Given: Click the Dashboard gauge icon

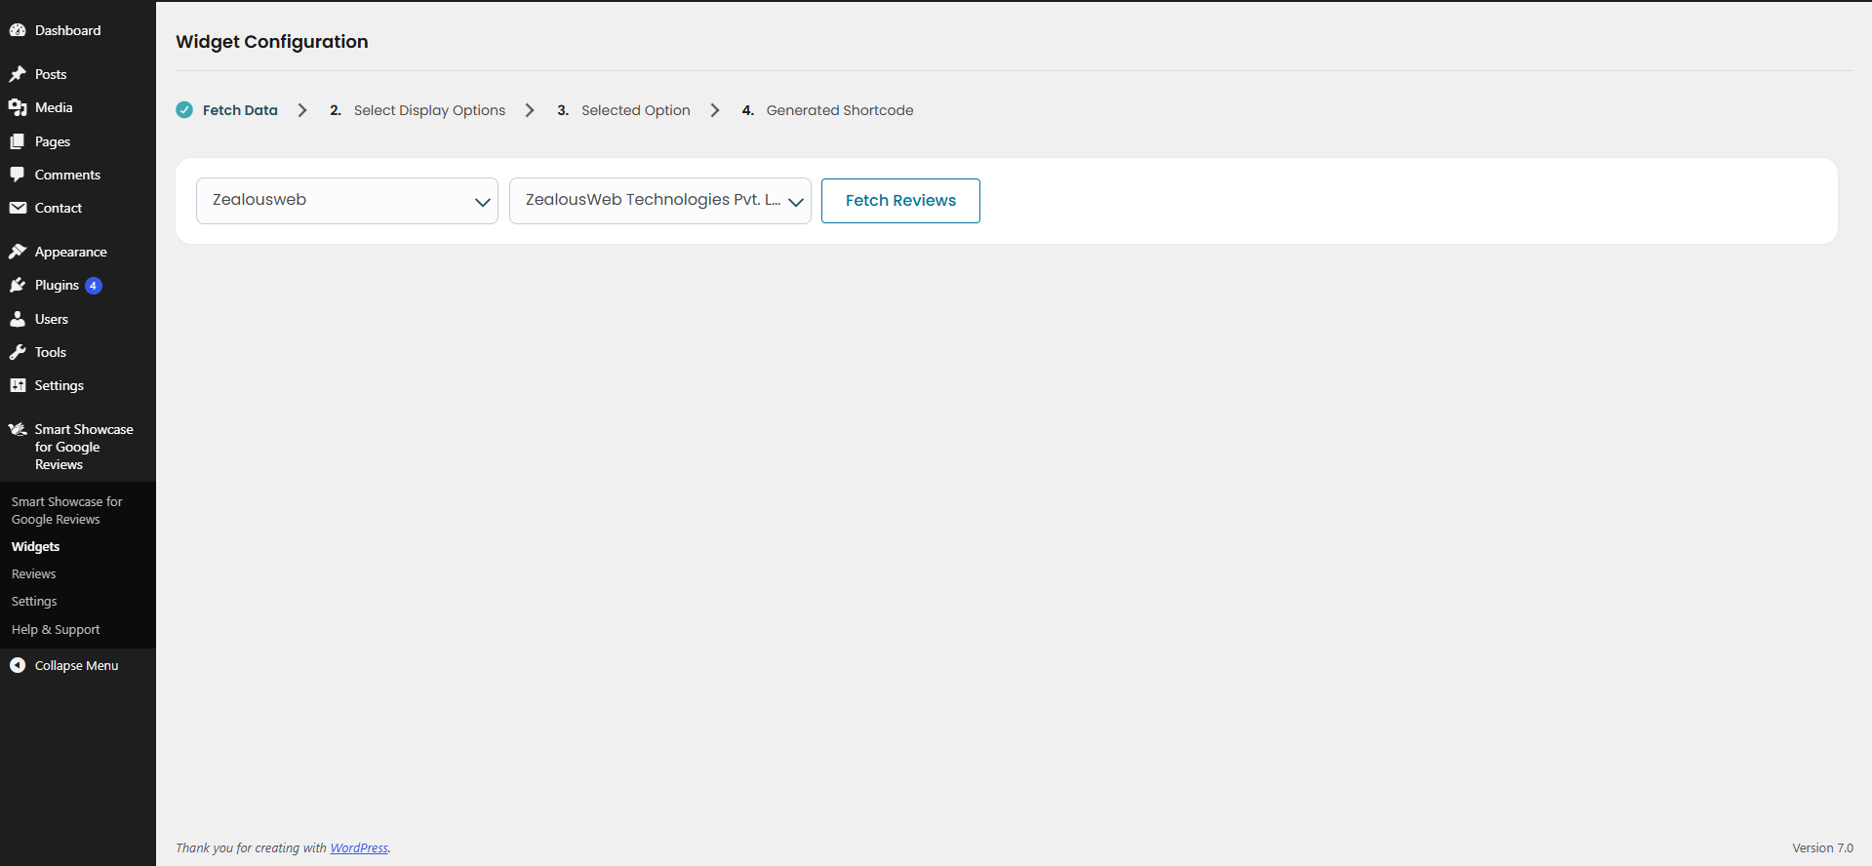Looking at the screenshot, I should (18, 30).
